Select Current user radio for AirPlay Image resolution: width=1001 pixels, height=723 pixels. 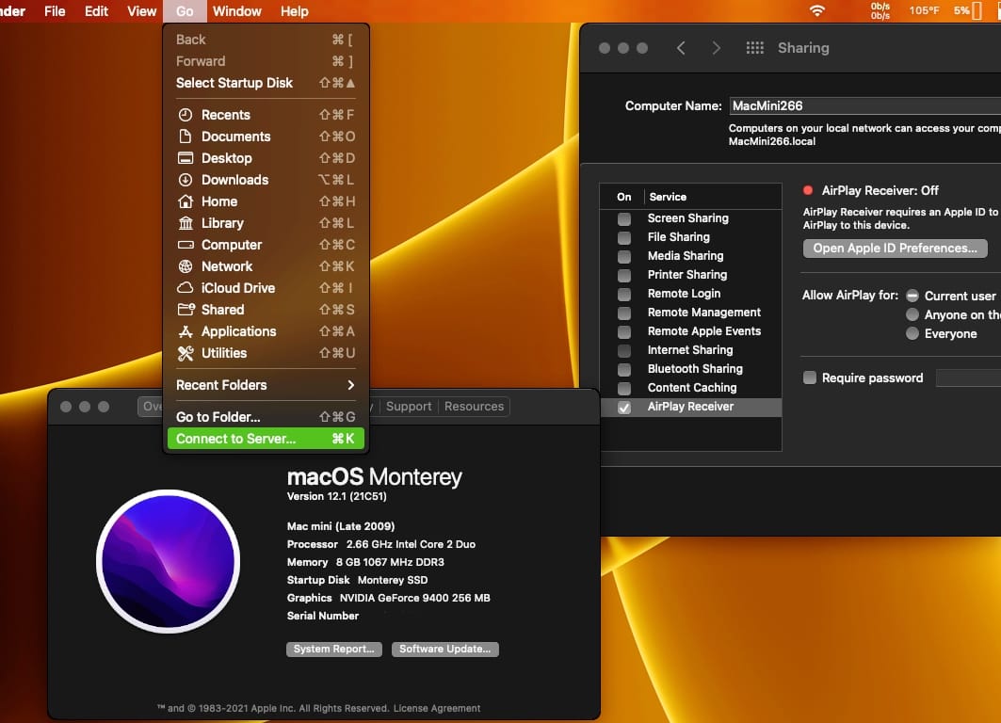click(912, 296)
